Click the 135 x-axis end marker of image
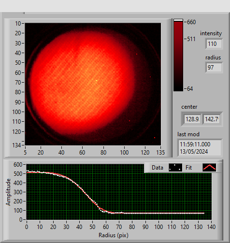The image size is (230, 243). [160, 152]
